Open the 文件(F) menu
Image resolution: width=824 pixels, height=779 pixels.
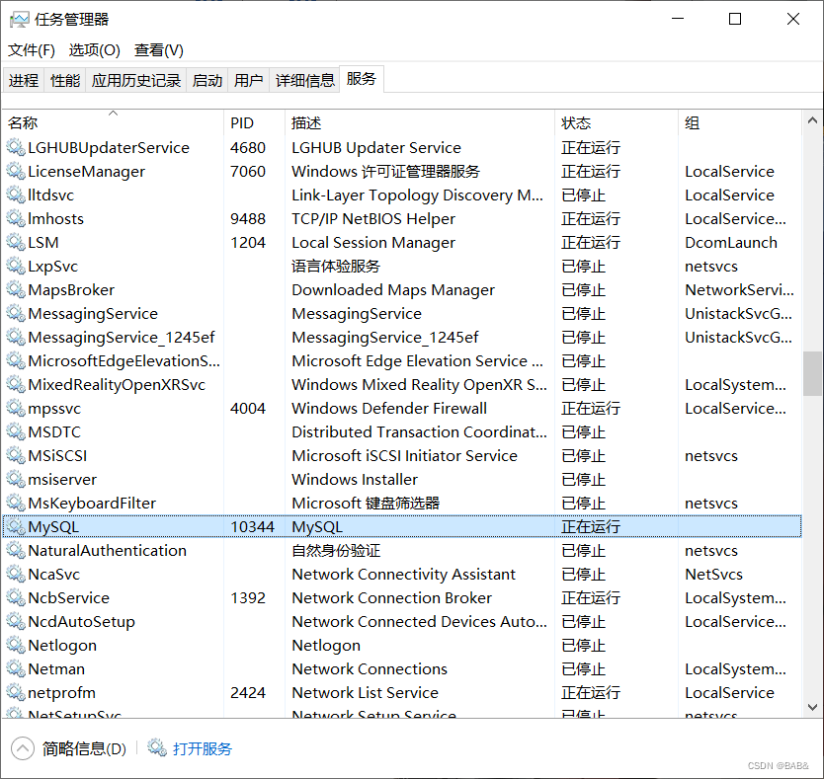[31, 50]
